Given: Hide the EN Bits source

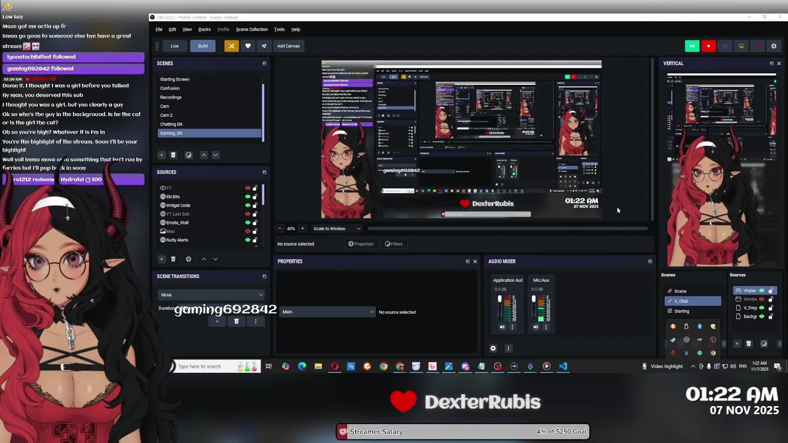Looking at the screenshot, I should [x=247, y=197].
